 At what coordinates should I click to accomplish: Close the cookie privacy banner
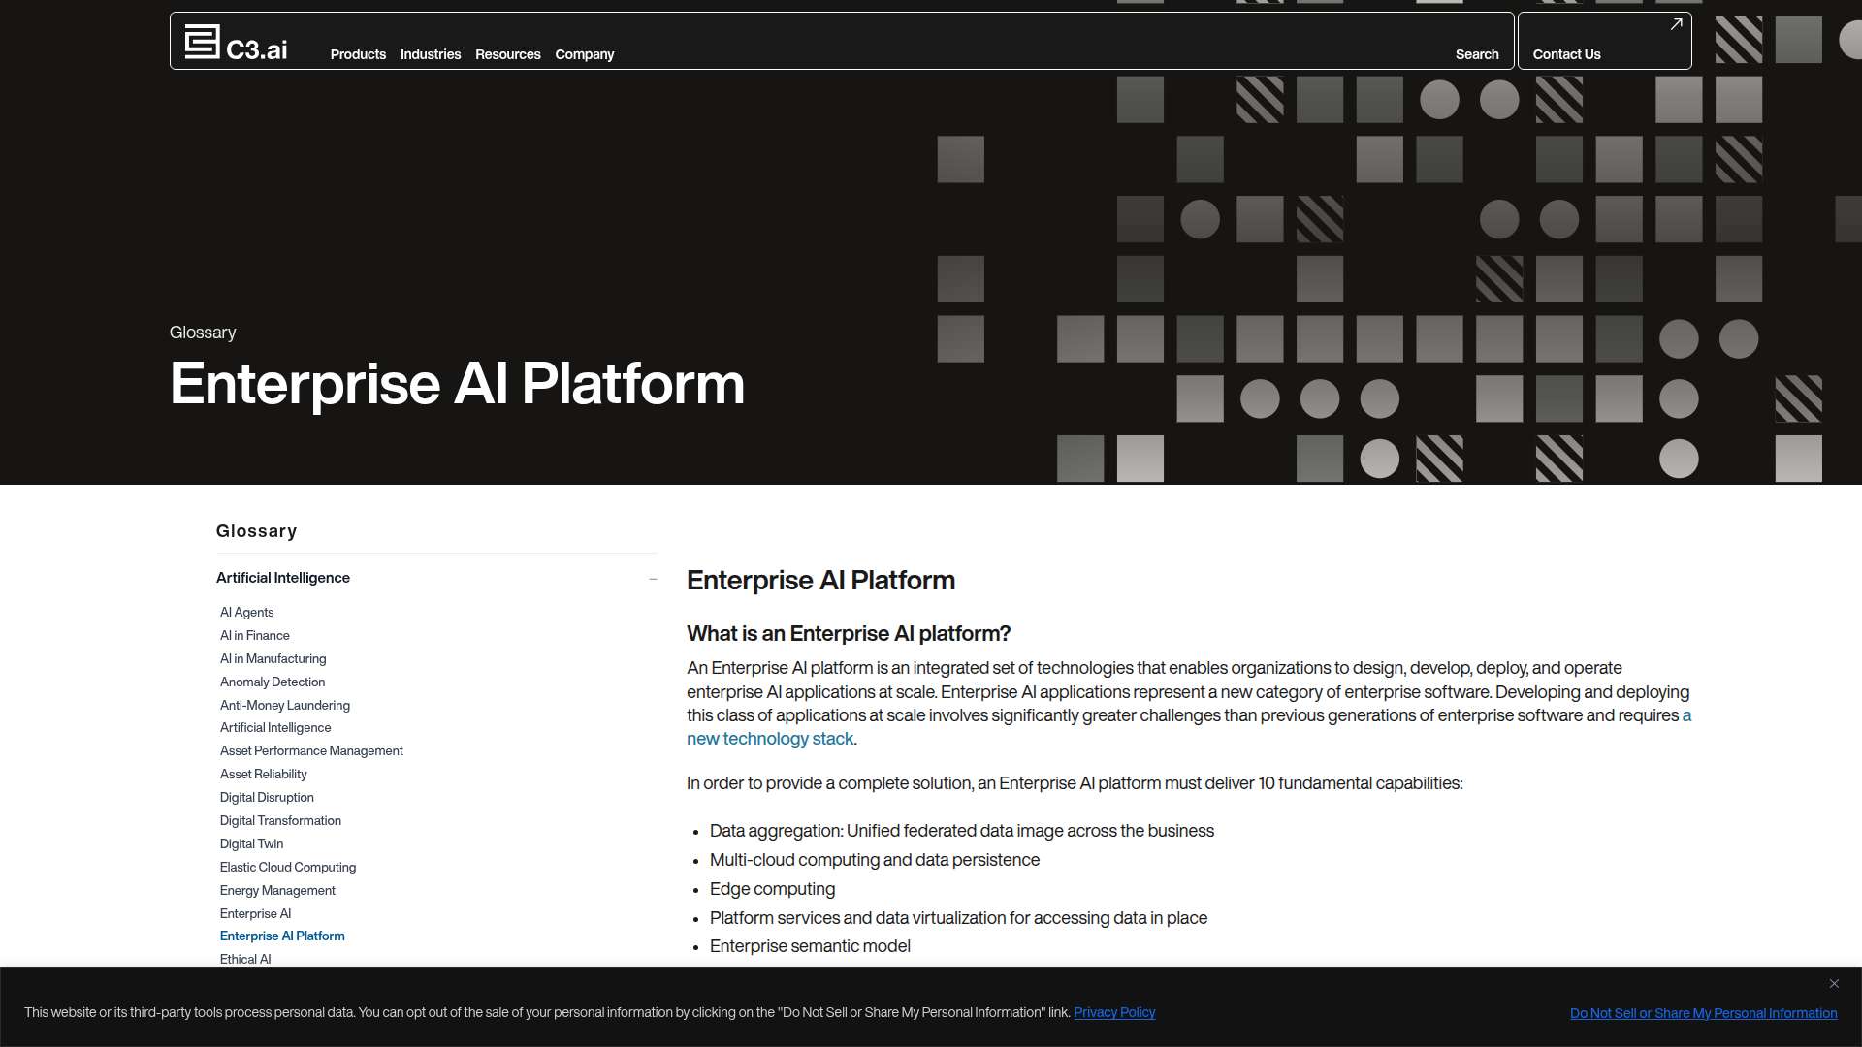tap(1834, 984)
